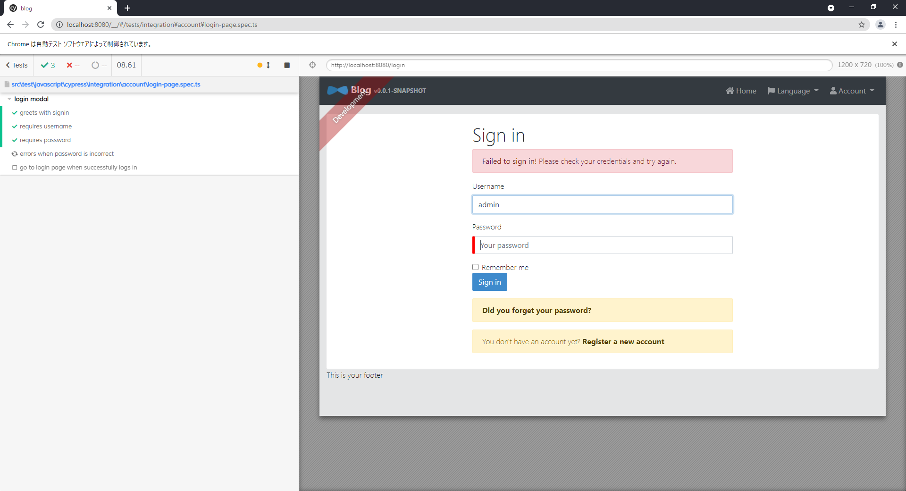Image resolution: width=906 pixels, height=491 pixels.
Task: Click the Failed to sign in alert
Action: coord(603,161)
